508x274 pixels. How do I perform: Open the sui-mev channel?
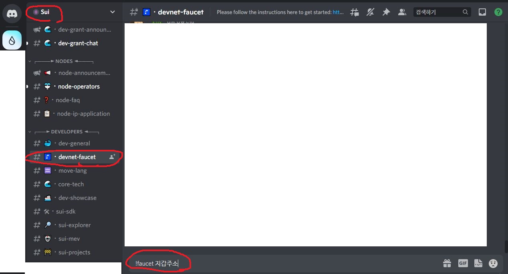click(74, 239)
